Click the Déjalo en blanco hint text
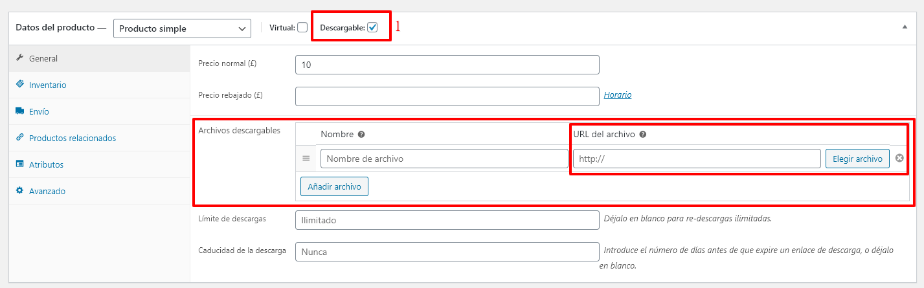The height and width of the screenshot is (288, 924). click(x=688, y=219)
